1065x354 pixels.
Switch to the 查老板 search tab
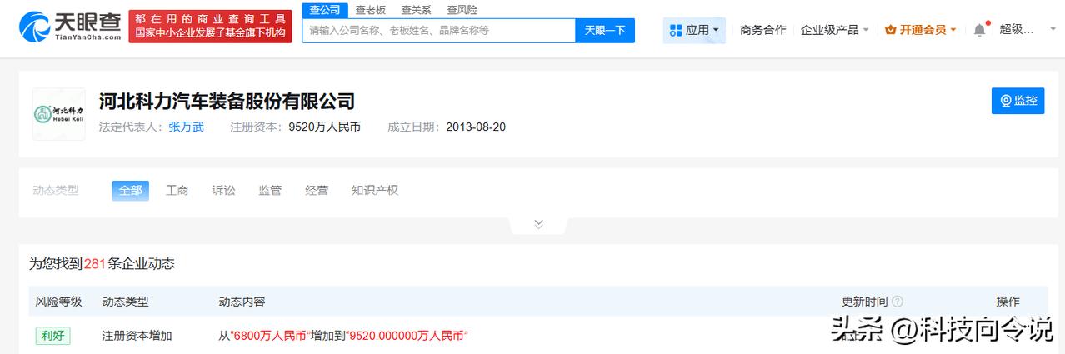coord(370,10)
